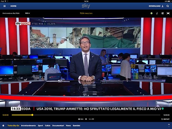The width and height of the screenshot is (172, 129).
Task: Click the 14:34 clock in status bar
Action: (86, 1)
